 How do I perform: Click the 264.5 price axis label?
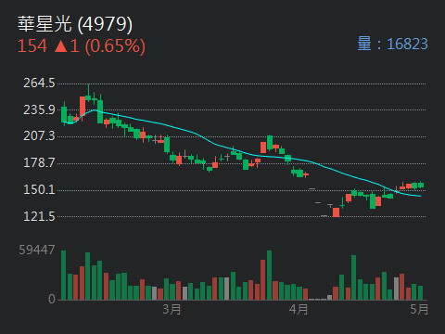[39, 83]
